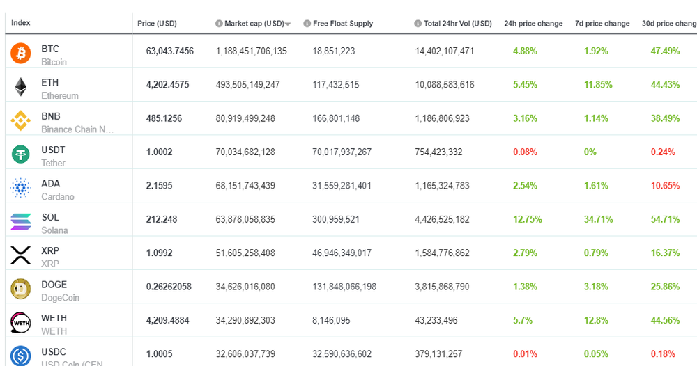Click the USDC blue dollar icon
697x366 pixels.
21,356
